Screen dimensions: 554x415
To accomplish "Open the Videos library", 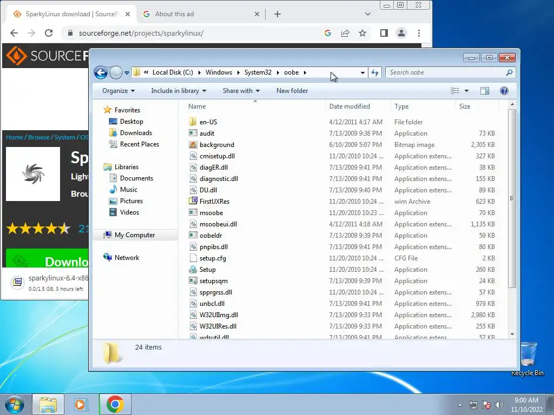I will click(x=129, y=212).
